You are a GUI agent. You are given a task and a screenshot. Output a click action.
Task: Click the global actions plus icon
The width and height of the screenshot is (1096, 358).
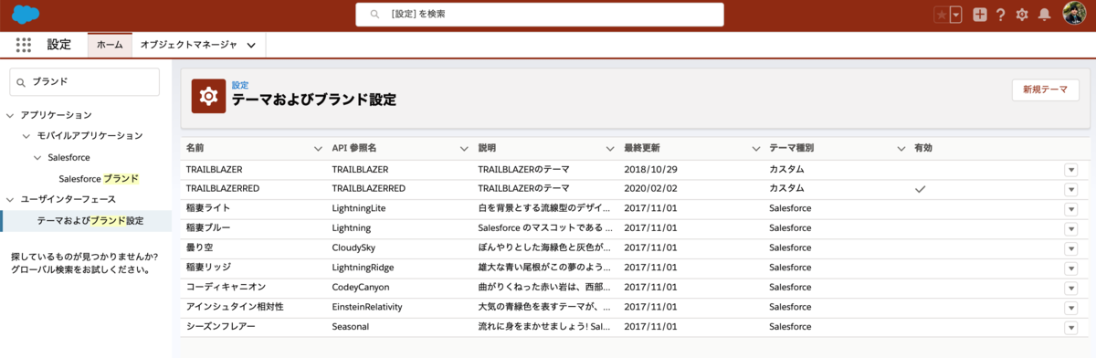980,15
